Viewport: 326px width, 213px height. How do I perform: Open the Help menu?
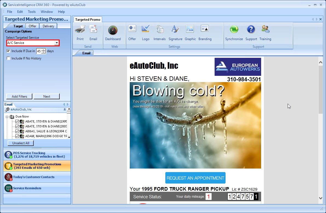pyautogui.click(x=61, y=12)
